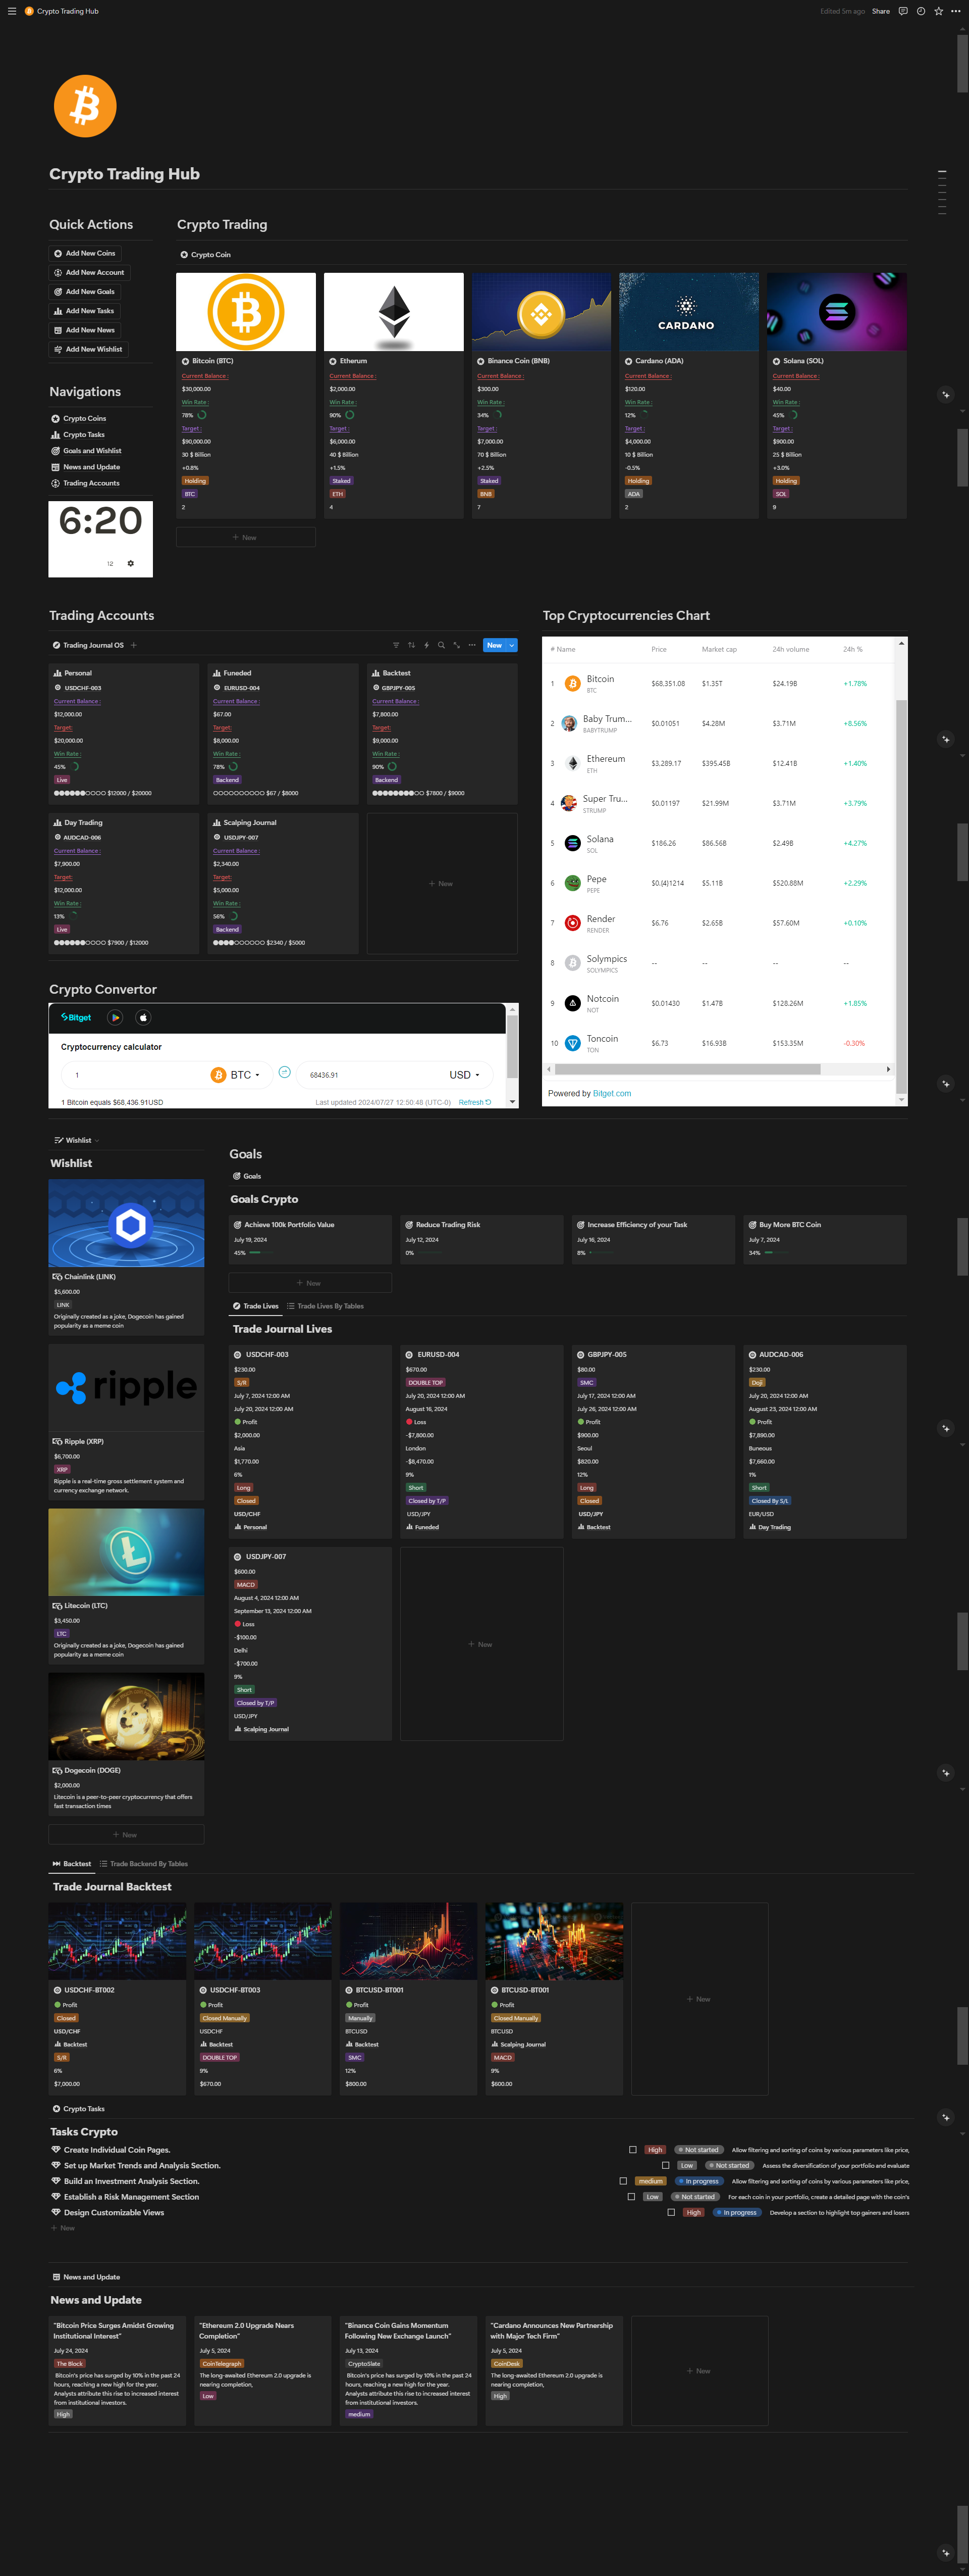Select the Backtest view tab
This screenshot has height=2576, width=969.
(72, 1864)
